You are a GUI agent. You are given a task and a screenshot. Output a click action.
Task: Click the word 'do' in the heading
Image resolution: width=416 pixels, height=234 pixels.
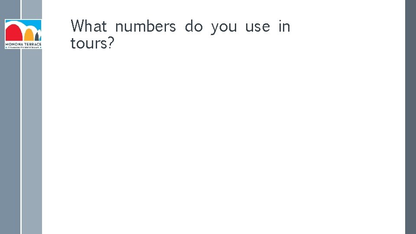click(193, 26)
